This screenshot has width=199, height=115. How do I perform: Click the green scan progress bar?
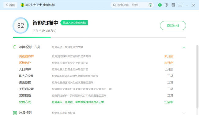[x=32, y=38]
